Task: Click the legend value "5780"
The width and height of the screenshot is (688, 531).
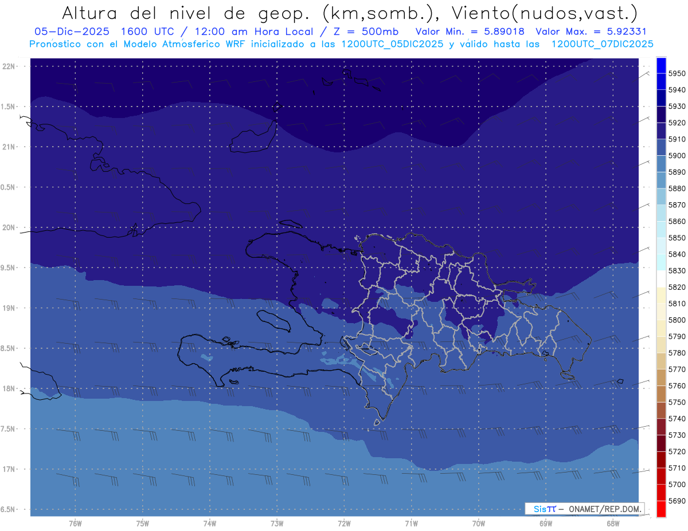Action: tap(677, 353)
